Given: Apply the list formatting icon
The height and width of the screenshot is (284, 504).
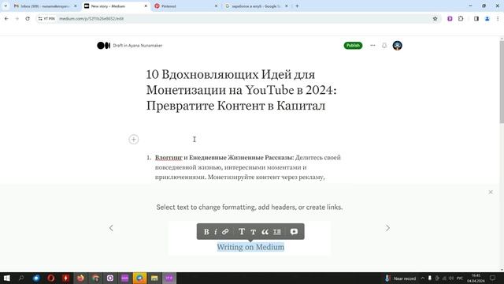Looking at the screenshot, I should (x=277, y=231).
